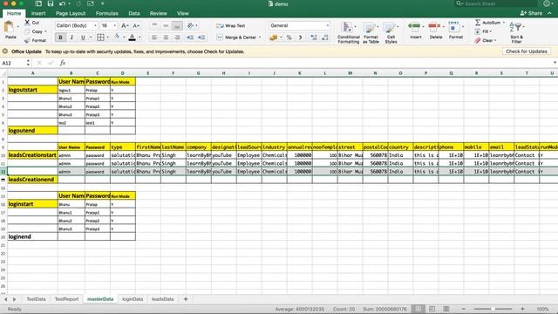Switch to the Formulas ribbon tab

coord(106,13)
